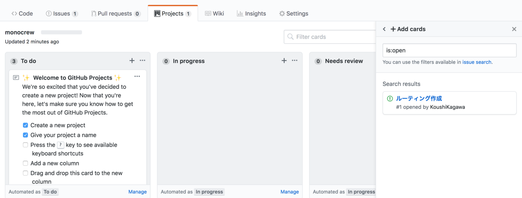Click the Needs review column title
This screenshot has width=522, height=198.
[344, 61]
